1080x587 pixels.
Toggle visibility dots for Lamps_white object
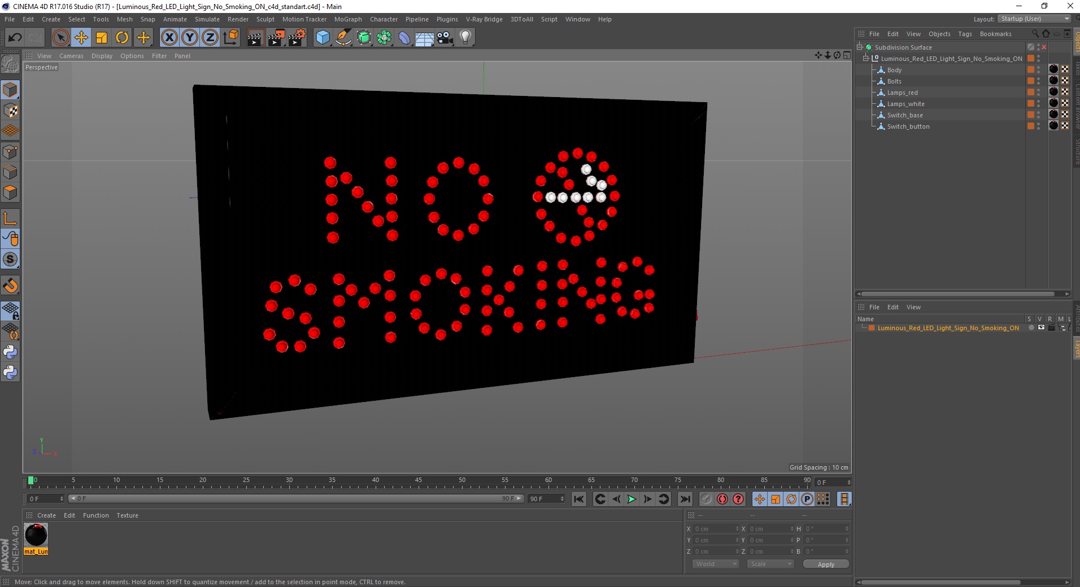coord(1038,104)
